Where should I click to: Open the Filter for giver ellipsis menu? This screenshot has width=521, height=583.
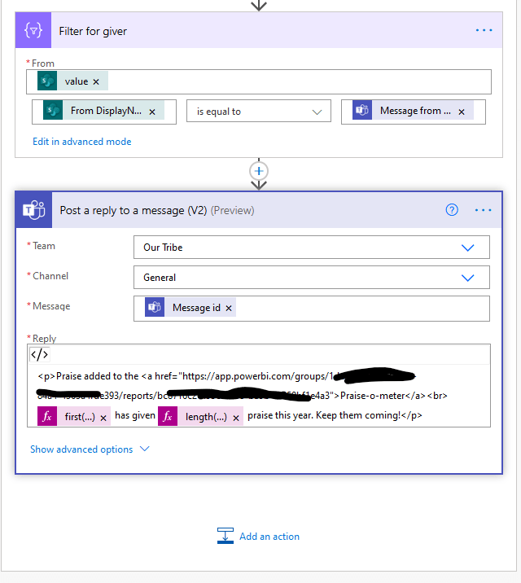pos(484,30)
